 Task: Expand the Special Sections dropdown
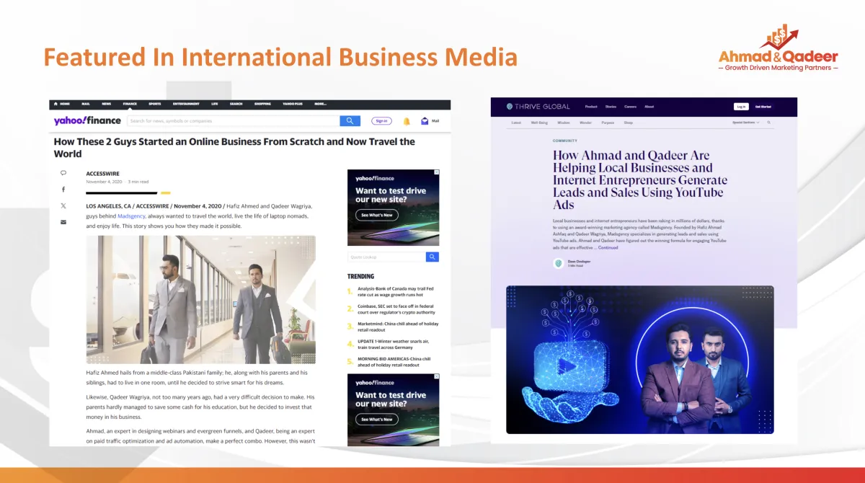(748, 123)
